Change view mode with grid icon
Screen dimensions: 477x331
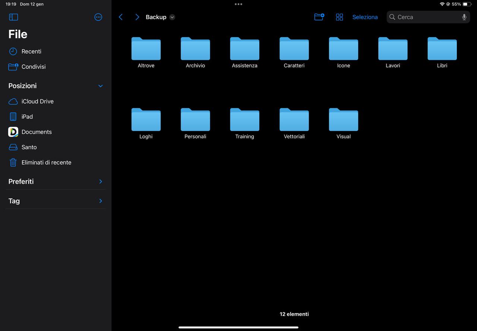(339, 17)
